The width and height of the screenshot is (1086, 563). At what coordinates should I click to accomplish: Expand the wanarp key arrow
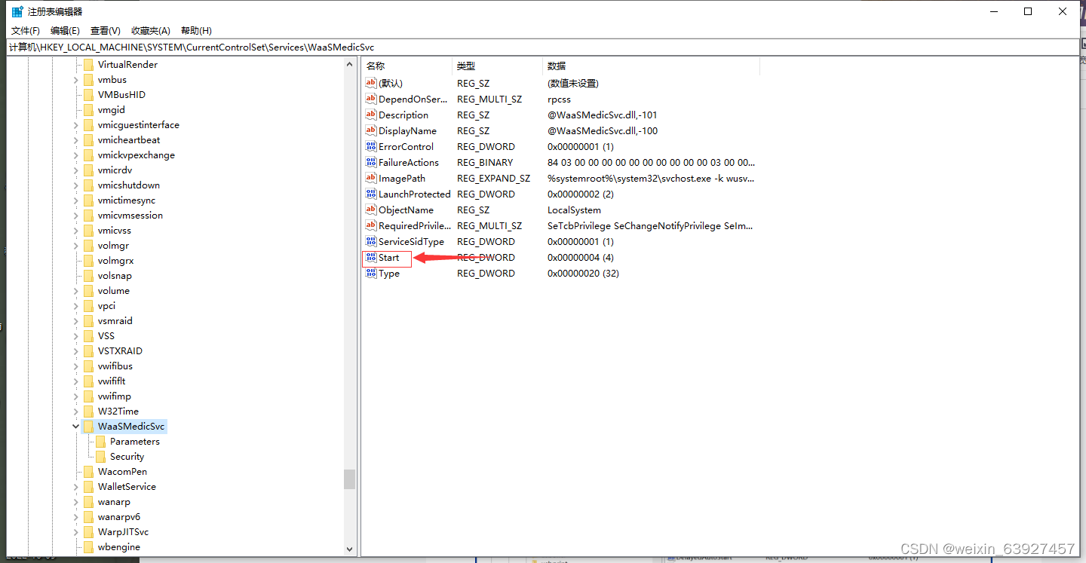click(76, 502)
